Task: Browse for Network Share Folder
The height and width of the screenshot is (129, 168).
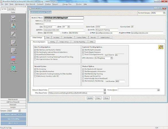Action: pos(105,90)
